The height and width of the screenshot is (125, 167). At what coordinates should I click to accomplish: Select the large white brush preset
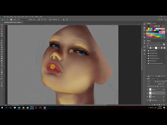(156, 48)
